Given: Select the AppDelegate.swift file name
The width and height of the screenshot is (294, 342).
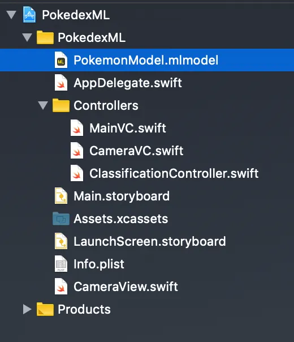Looking at the screenshot, I should (x=128, y=83).
